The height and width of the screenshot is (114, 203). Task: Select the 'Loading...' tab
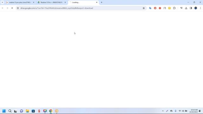pos(83,2)
